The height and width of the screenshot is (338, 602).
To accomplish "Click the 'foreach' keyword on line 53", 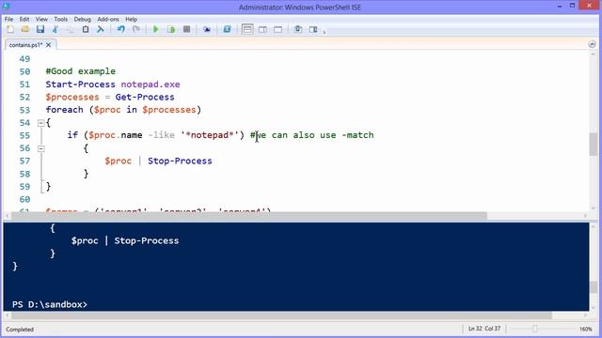I will 64,110.
